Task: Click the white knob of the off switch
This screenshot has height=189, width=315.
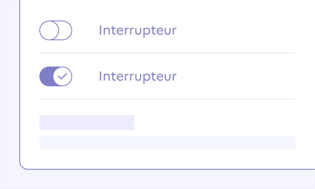Action: point(49,30)
